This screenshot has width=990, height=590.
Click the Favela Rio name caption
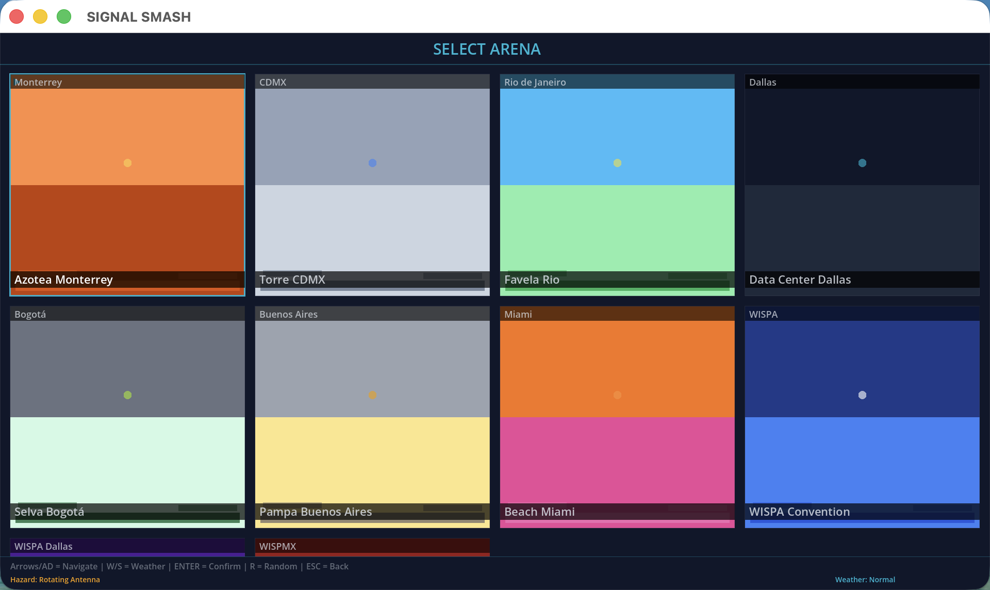tap(532, 280)
